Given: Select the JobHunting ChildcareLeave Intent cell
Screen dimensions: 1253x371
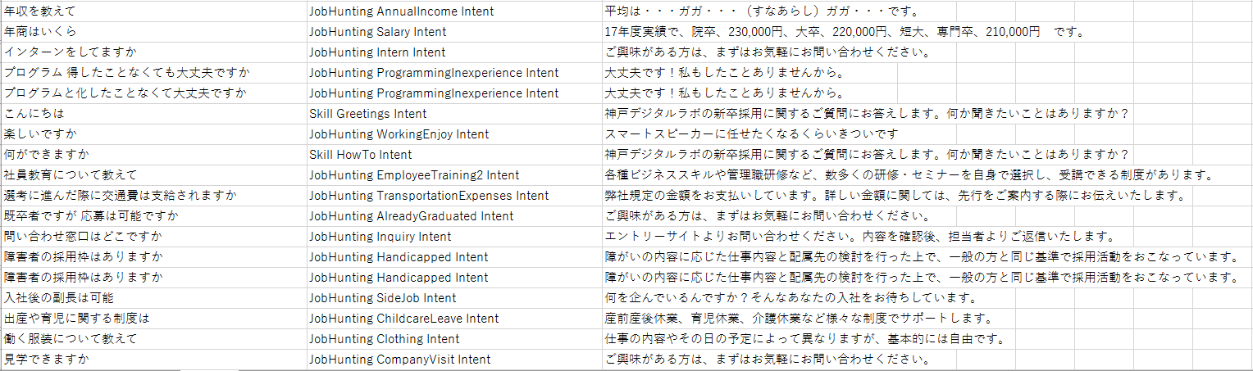Looking at the screenshot, I should point(454,319).
